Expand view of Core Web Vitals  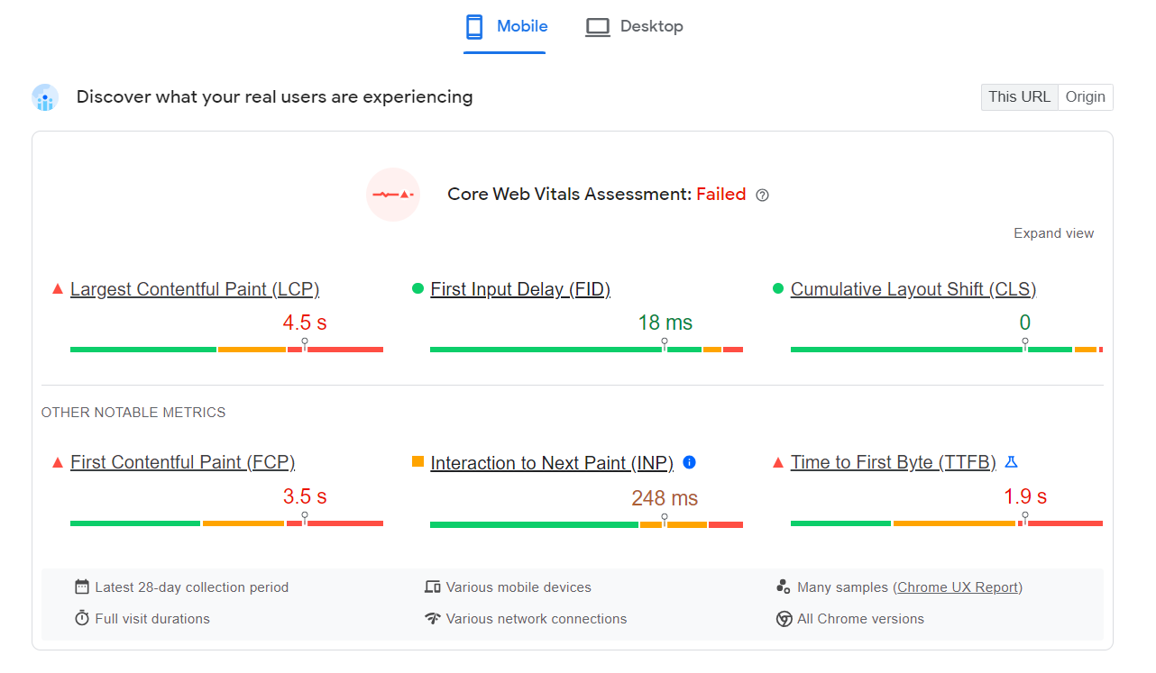pos(1053,233)
